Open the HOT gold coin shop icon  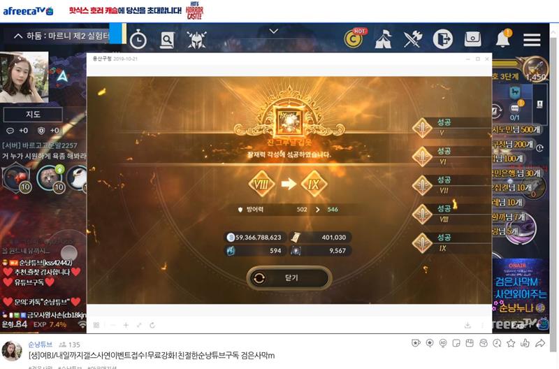pos(355,38)
